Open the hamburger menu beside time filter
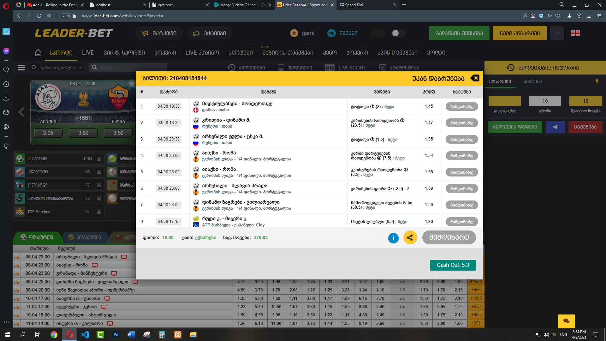The width and height of the screenshot is (606, 341). click(x=21, y=68)
